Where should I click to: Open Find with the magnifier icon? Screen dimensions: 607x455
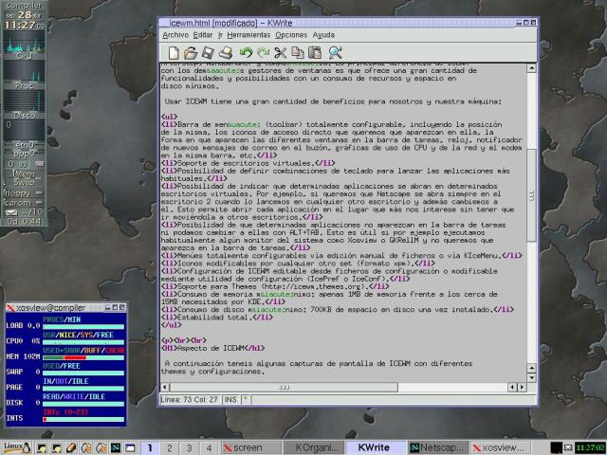335,53
